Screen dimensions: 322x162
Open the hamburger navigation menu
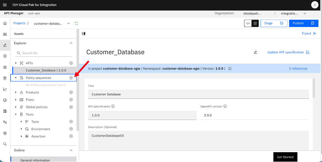pyautogui.click(x=5, y=5)
